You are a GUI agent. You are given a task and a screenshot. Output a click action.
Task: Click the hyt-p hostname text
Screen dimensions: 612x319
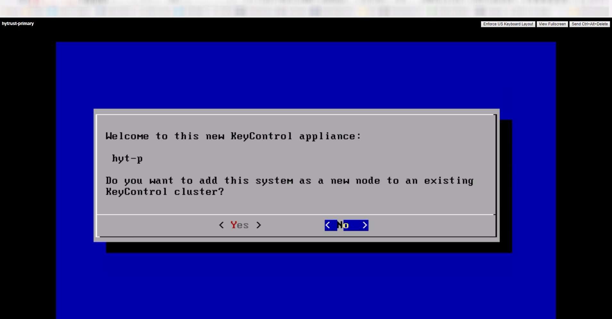pos(127,158)
